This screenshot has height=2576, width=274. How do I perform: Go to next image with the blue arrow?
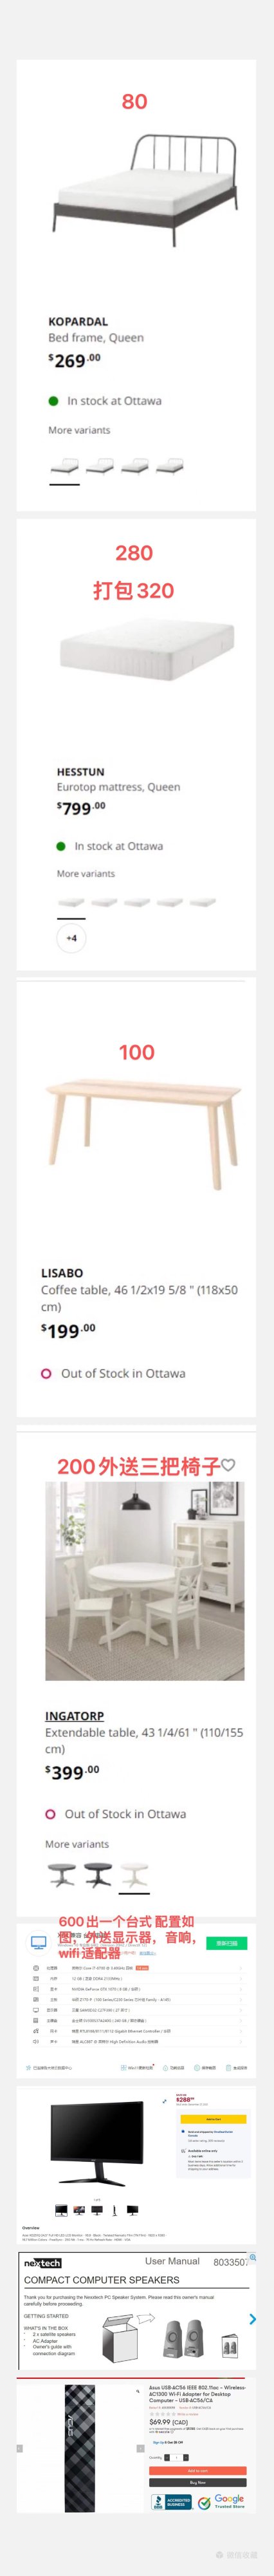pyautogui.click(x=252, y=2319)
